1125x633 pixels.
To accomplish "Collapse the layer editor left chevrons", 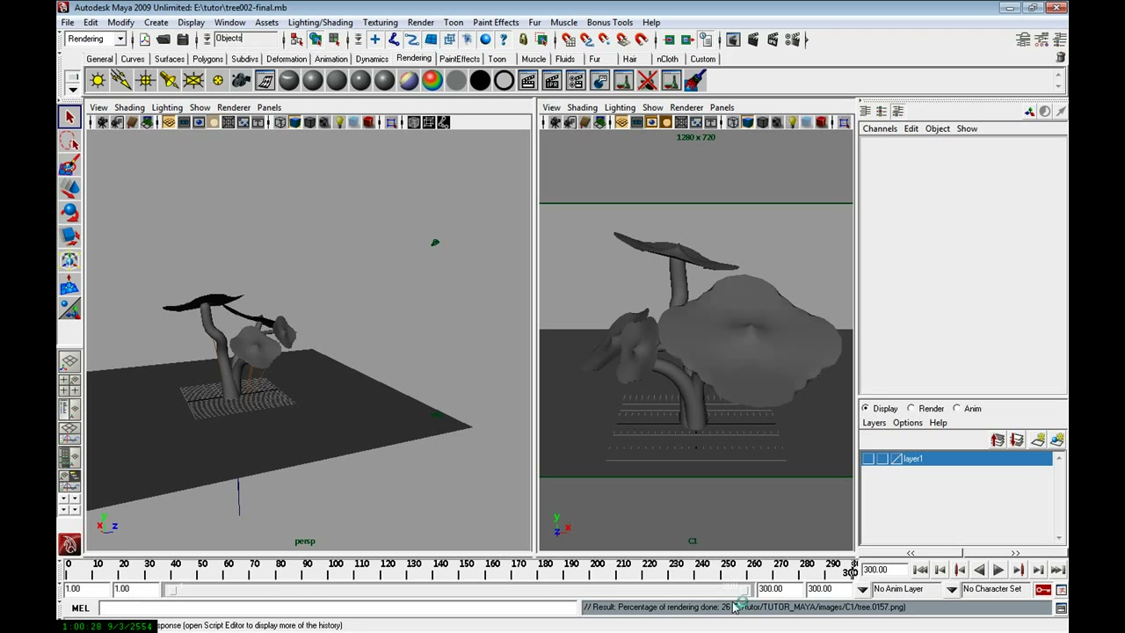I will (x=911, y=553).
